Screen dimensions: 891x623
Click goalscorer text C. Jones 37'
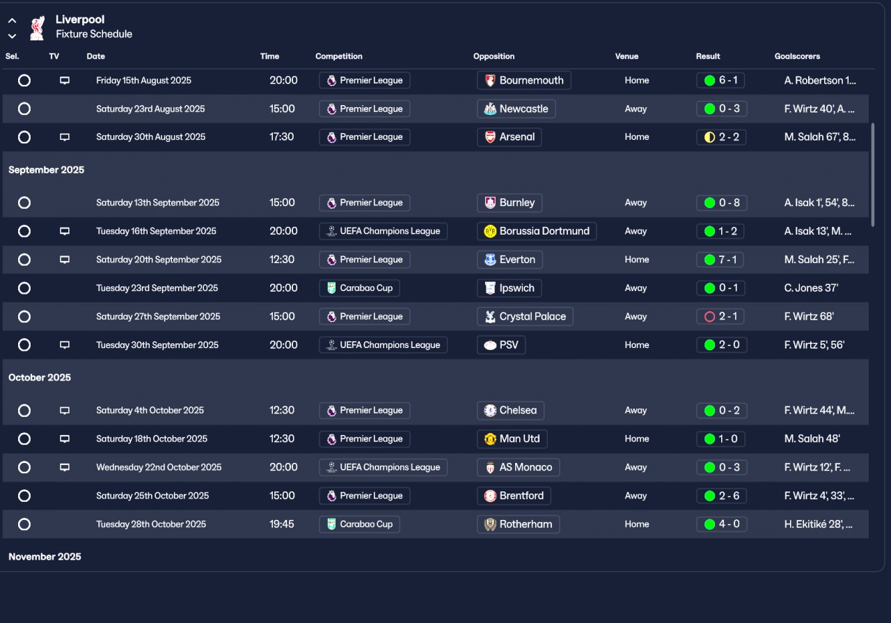coord(811,288)
